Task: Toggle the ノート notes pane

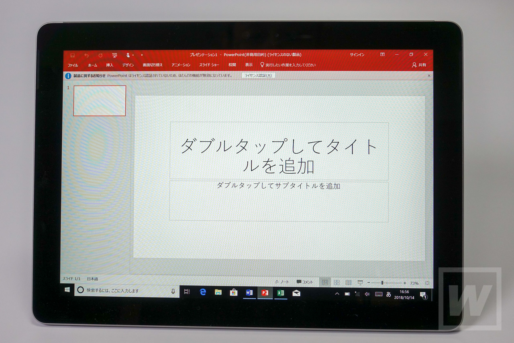Action: 282,282
